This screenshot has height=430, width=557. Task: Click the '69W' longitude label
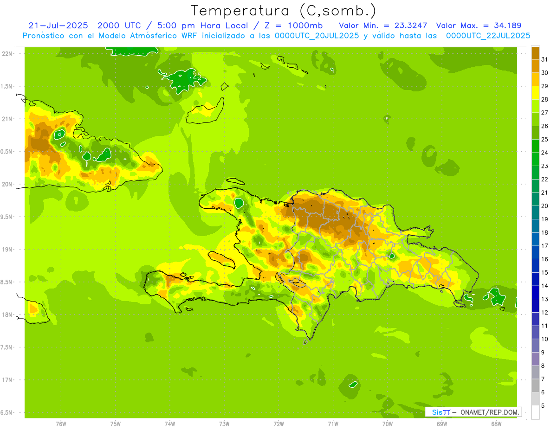[442, 424]
